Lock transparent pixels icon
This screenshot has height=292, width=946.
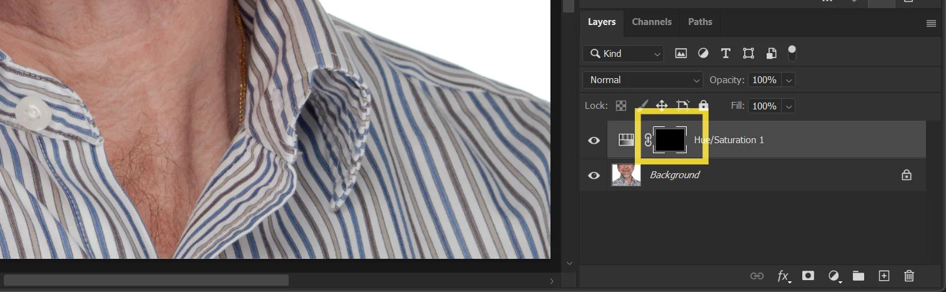tap(621, 106)
